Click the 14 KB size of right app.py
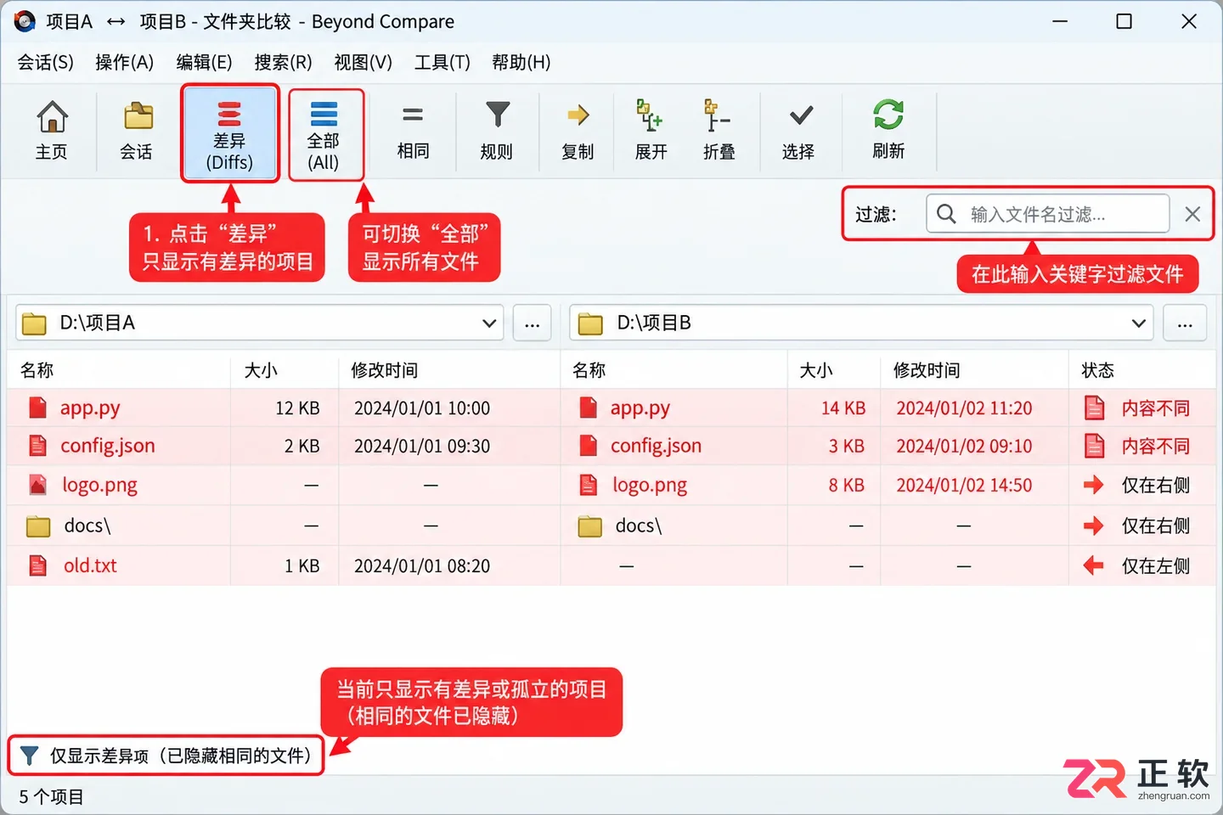Screen dimensions: 1223x815 tap(843, 408)
